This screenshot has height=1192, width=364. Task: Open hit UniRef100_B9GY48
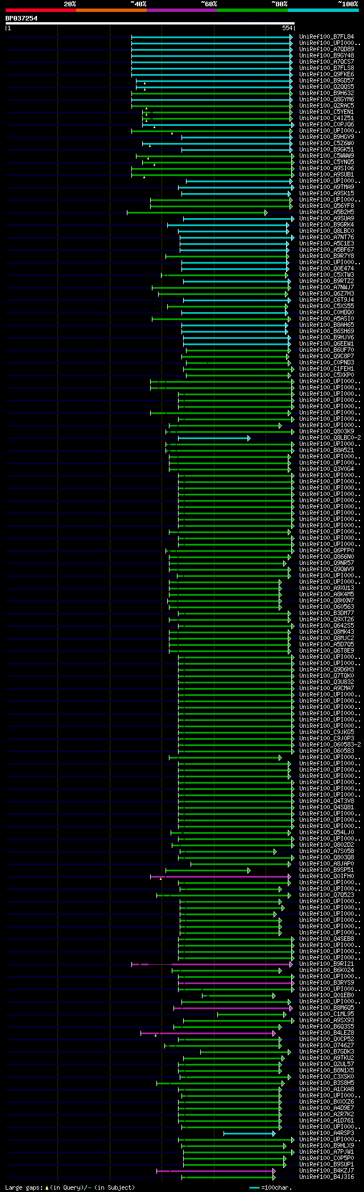pyautogui.click(x=326, y=56)
